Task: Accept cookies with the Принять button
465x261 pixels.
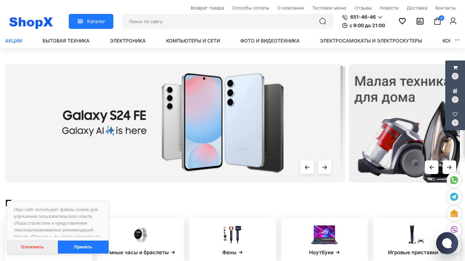Action: click(83, 247)
